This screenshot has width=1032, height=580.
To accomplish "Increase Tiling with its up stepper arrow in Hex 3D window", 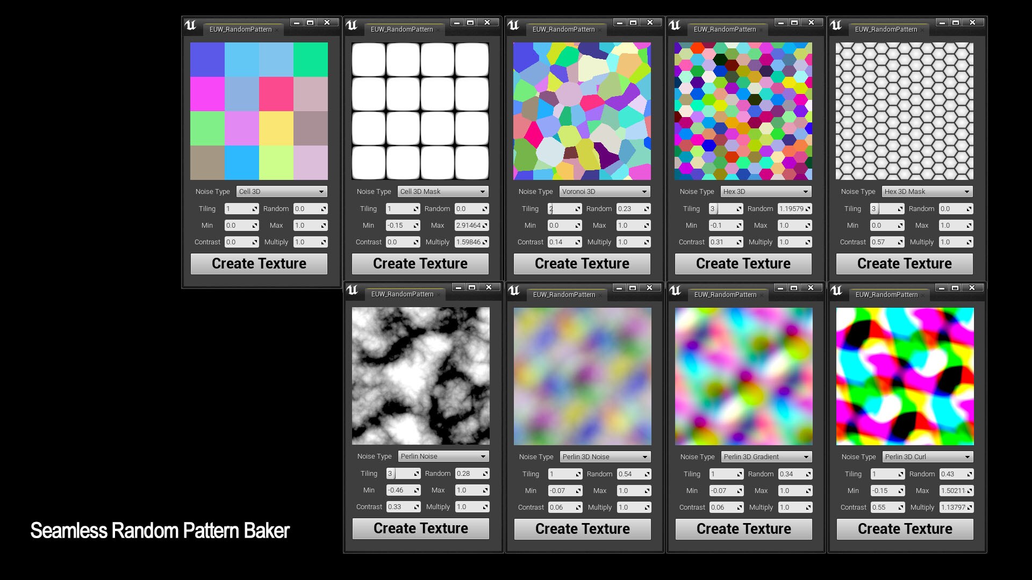I will [740, 206].
